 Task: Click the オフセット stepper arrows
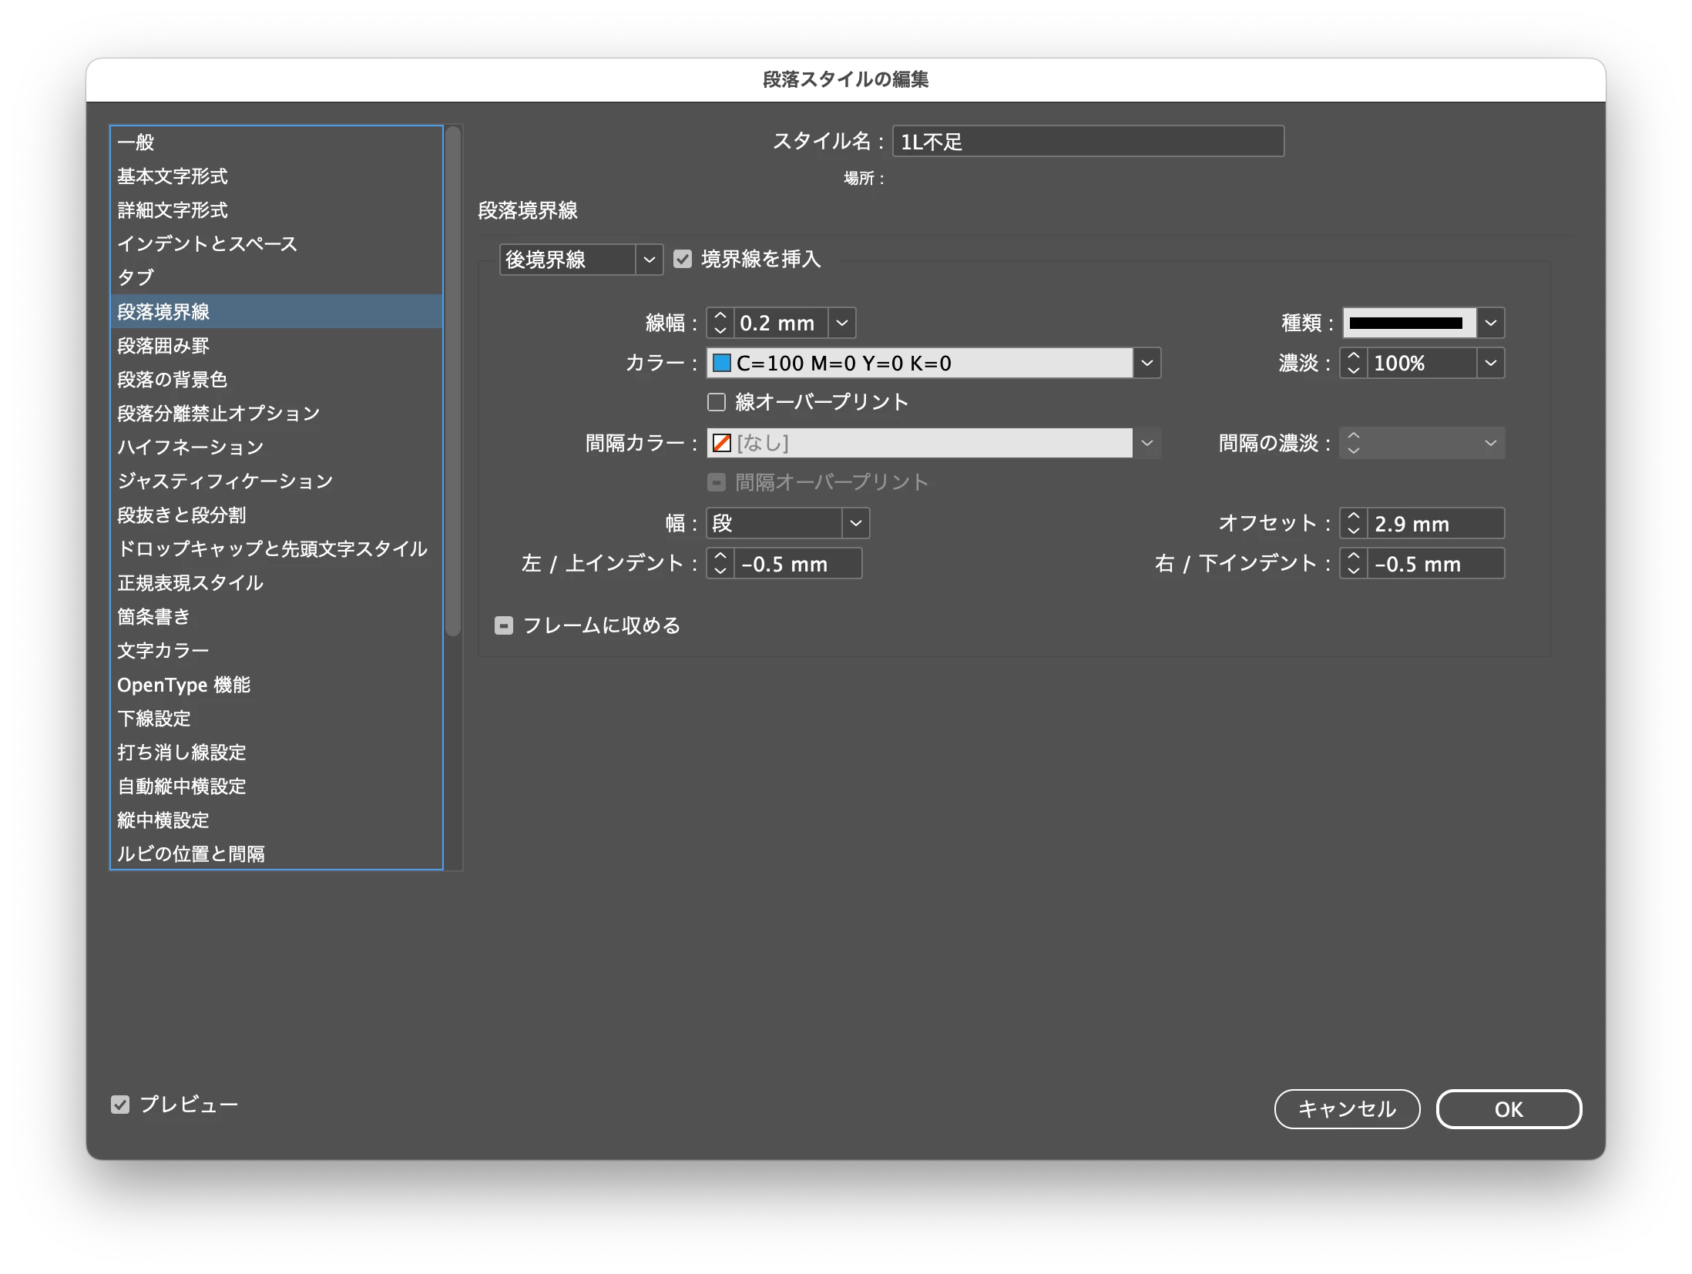pyautogui.click(x=1353, y=524)
